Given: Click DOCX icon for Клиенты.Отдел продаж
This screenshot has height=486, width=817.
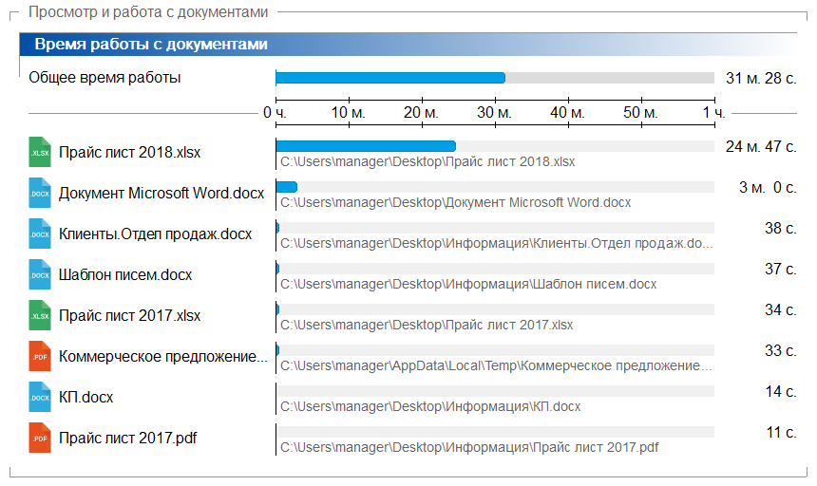Looking at the screenshot, I should [x=39, y=234].
